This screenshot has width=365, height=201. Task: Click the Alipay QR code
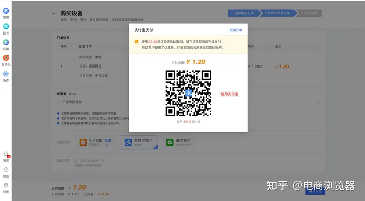click(x=188, y=93)
